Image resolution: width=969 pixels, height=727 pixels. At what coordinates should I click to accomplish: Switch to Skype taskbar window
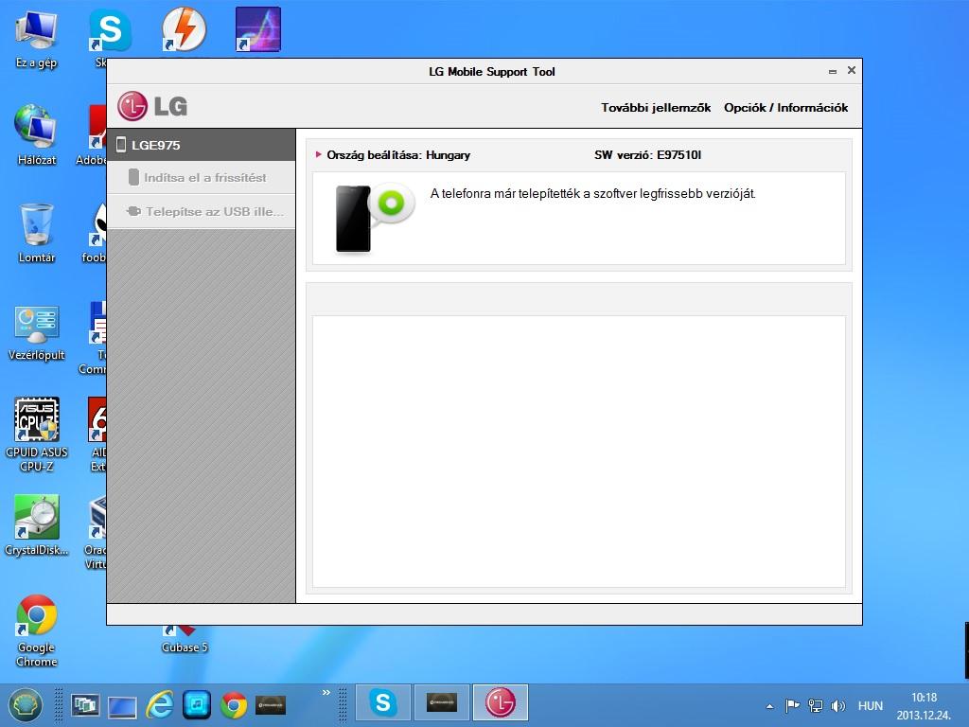click(383, 703)
